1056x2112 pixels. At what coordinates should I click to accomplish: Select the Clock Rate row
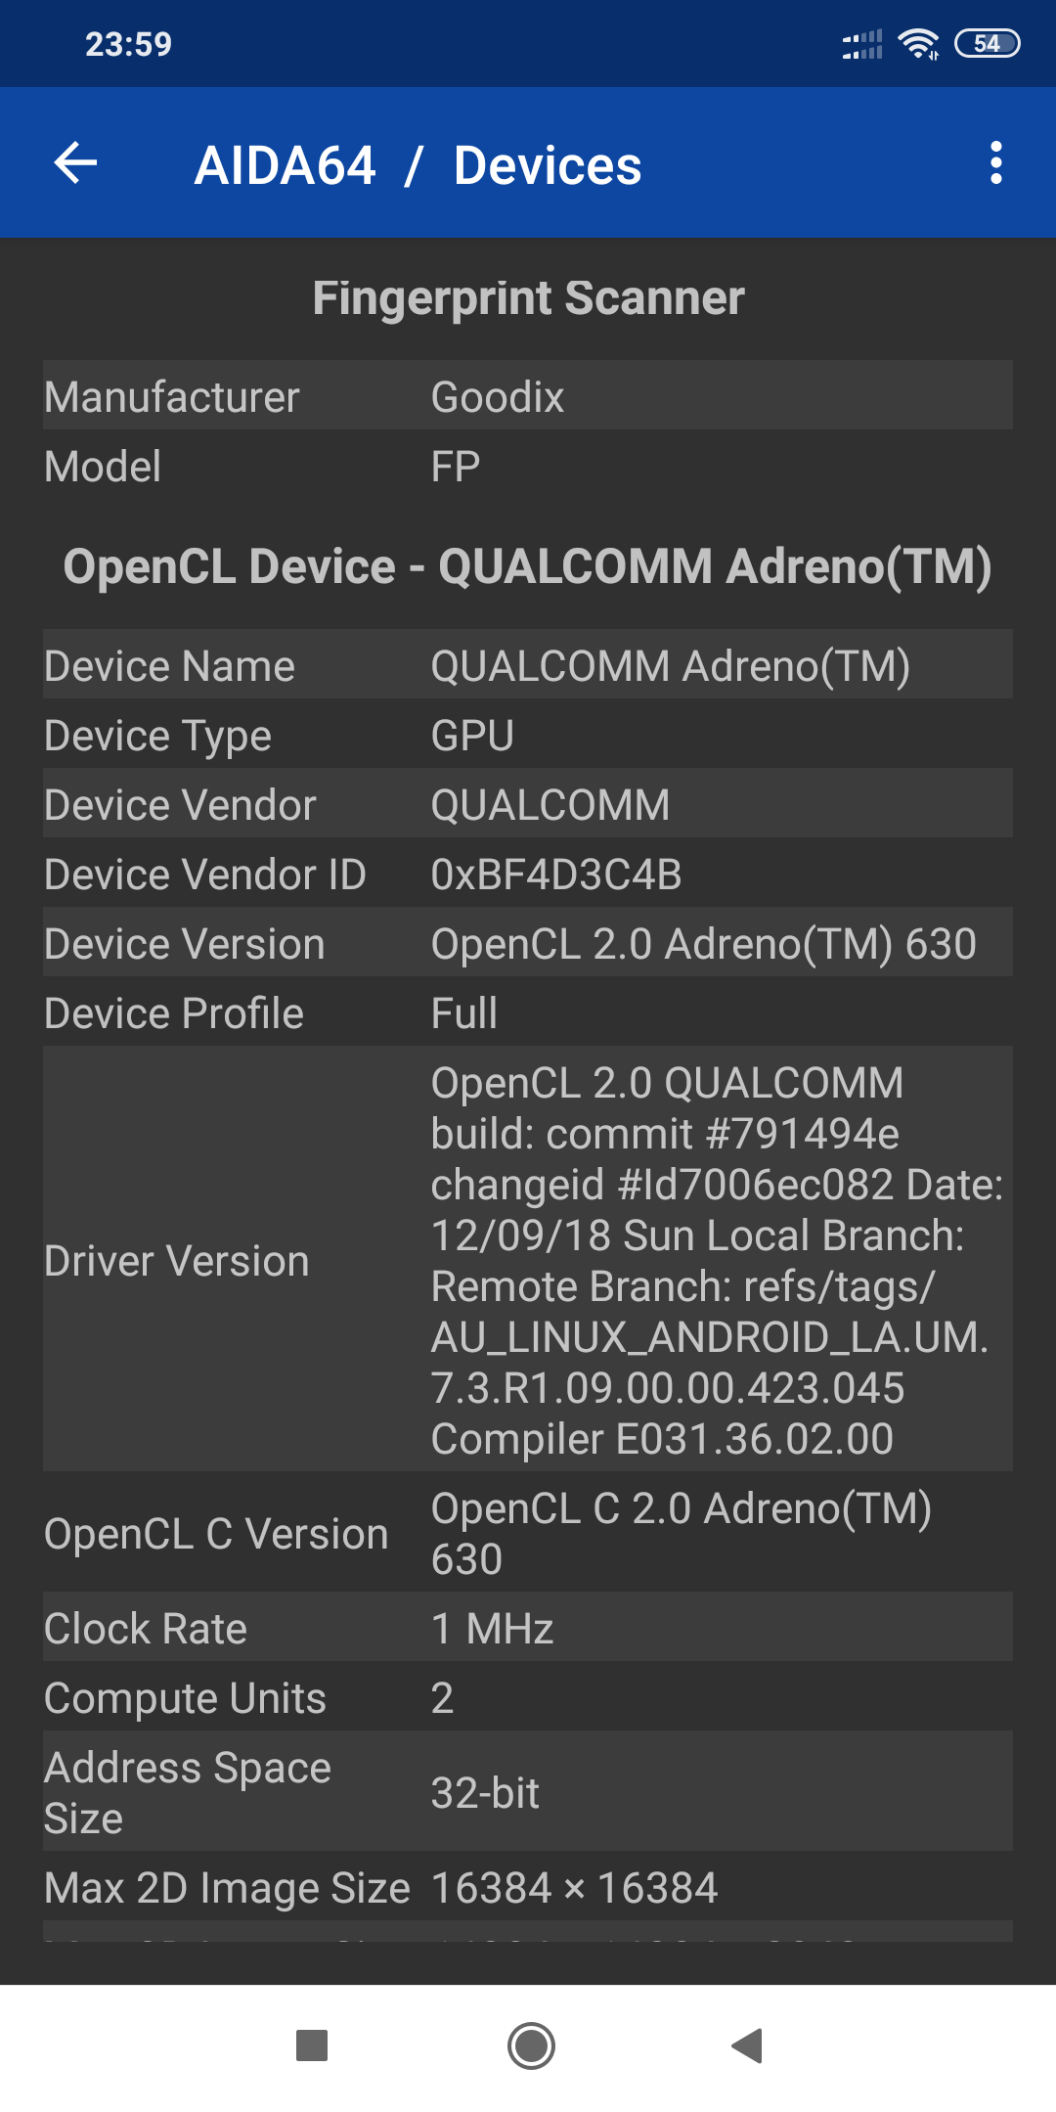(x=528, y=1628)
